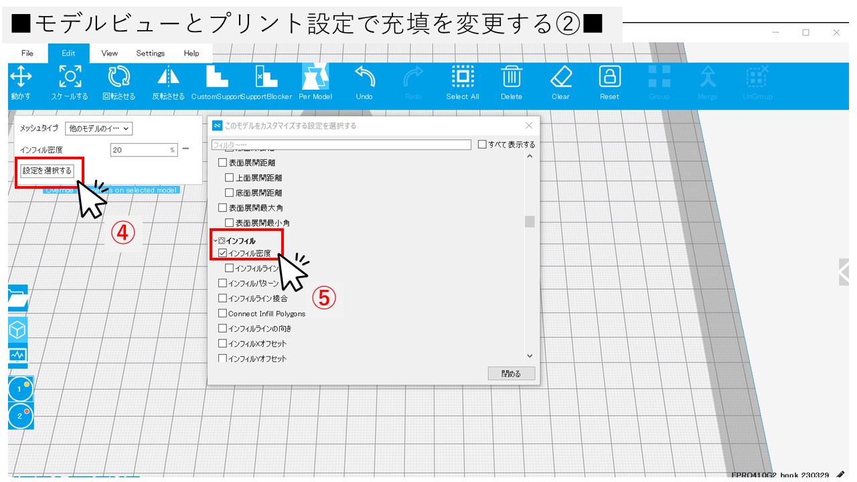Activate the CustomSupport tool

click(x=217, y=83)
